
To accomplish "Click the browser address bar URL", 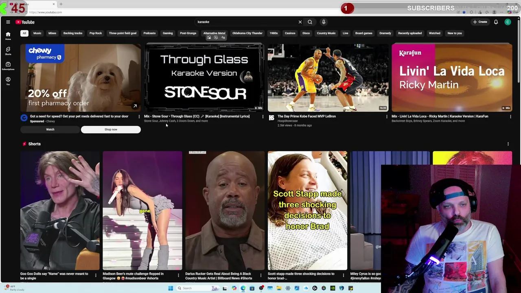I will tap(46, 12).
